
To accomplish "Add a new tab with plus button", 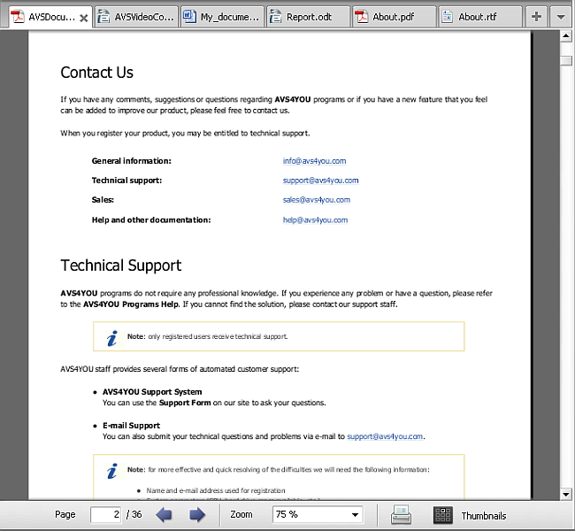I will point(536,17).
